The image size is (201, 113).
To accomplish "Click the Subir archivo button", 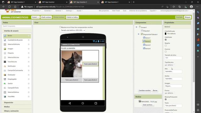I will click(148, 105).
